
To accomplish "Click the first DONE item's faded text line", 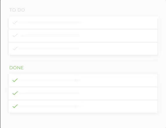I will (x=50, y=80).
